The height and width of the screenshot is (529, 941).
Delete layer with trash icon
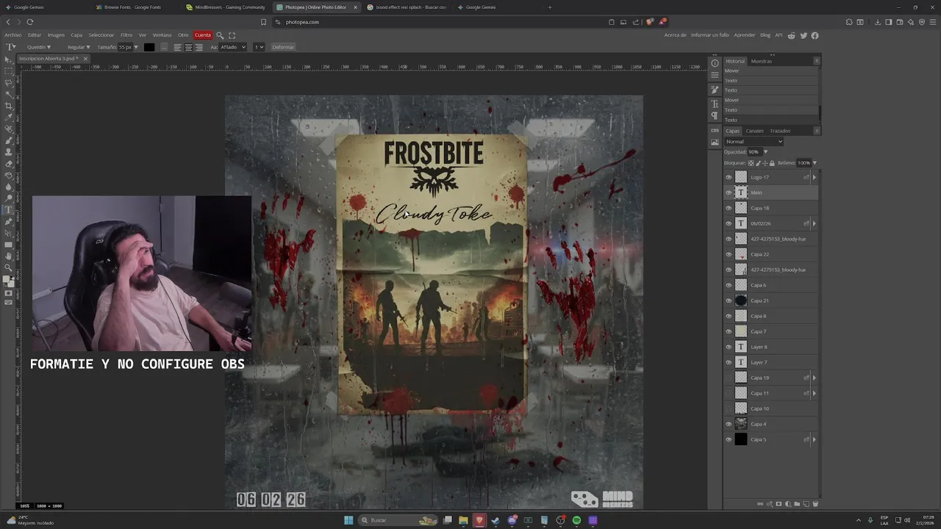pyautogui.click(x=815, y=504)
